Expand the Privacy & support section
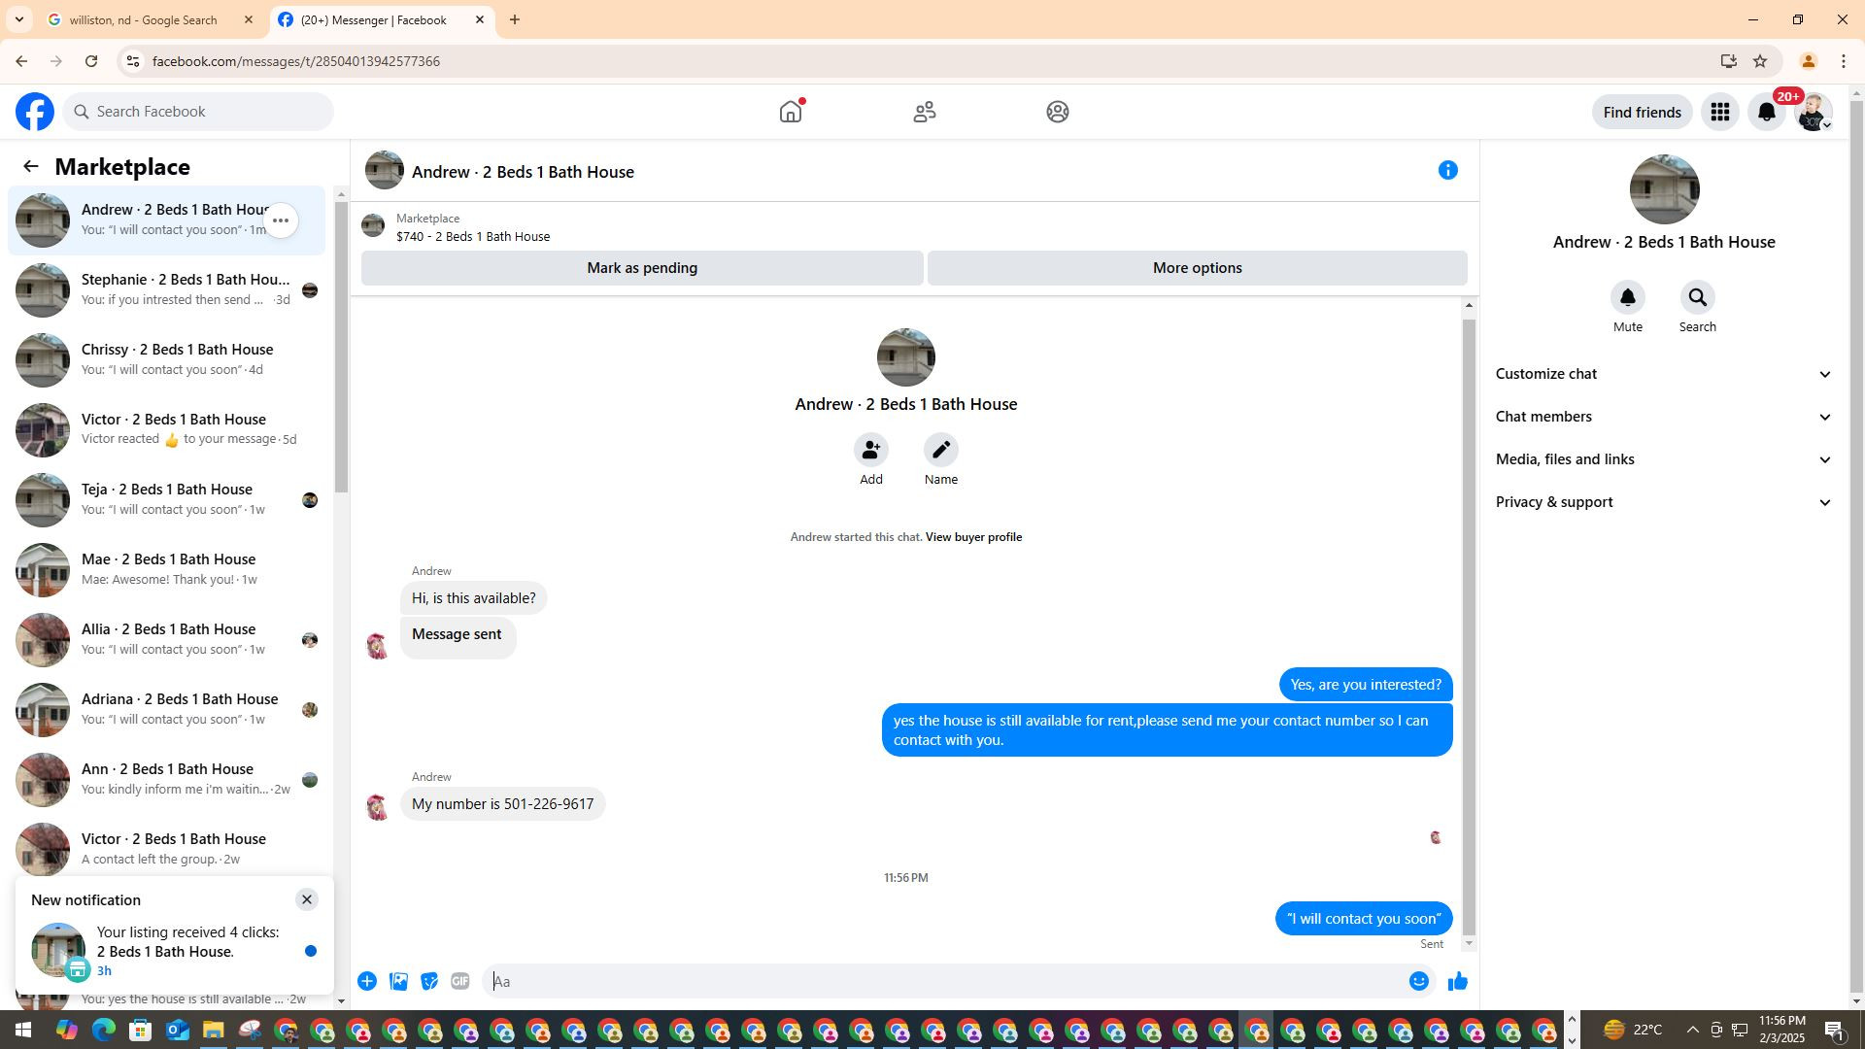 point(1664,502)
